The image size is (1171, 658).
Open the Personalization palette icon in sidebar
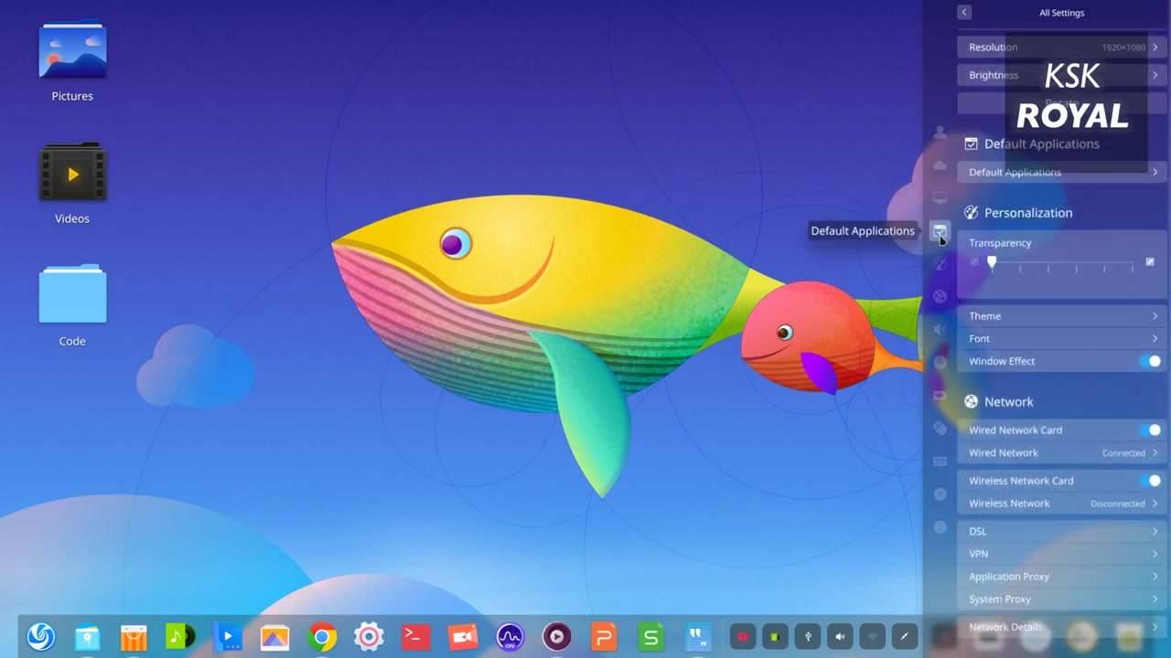point(940,263)
